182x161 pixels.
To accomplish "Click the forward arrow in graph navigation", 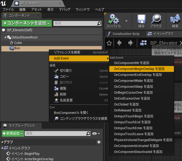I will [x=130, y=43].
